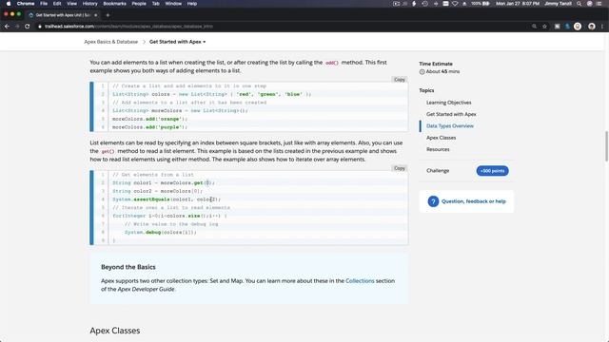This screenshot has height=342, width=609.
Task: Jump to Data Types Overview topic
Action: tap(450, 126)
